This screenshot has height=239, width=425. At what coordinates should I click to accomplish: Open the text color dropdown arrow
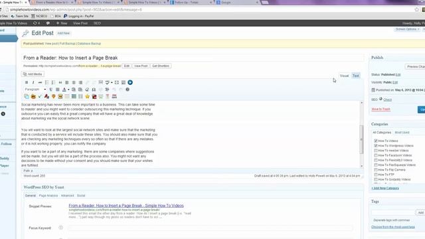click(x=68, y=90)
